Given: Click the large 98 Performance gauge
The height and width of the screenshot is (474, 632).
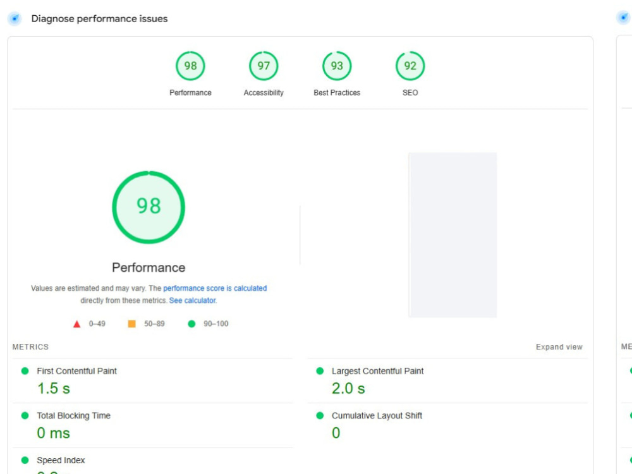Looking at the screenshot, I should pyautogui.click(x=149, y=207).
